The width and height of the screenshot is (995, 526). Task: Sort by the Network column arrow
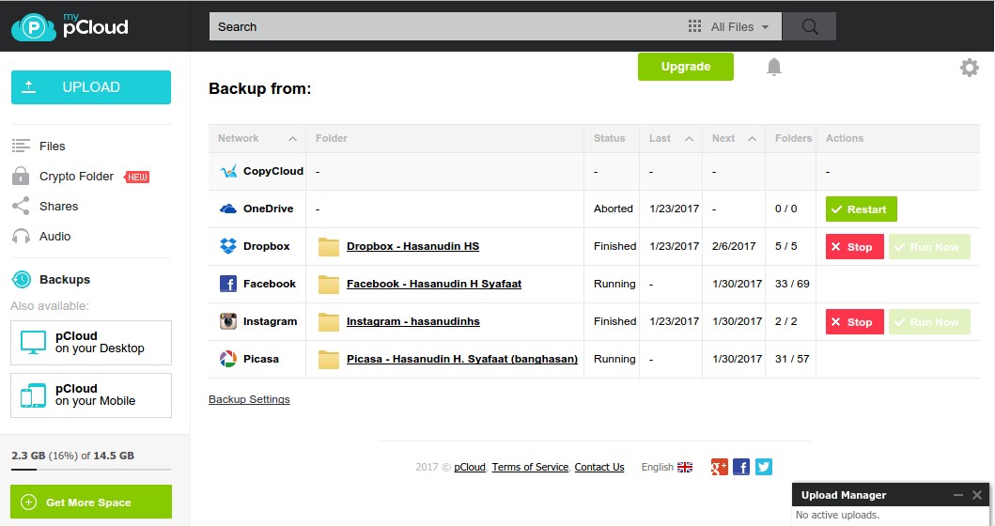tap(292, 139)
